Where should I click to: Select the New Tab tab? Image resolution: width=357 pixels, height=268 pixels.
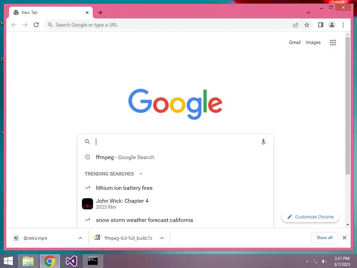point(51,13)
